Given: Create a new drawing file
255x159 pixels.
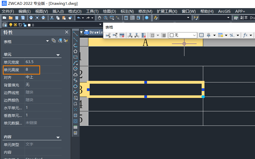Looking at the screenshot, I should pyautogui.click(x=4, y=18).
